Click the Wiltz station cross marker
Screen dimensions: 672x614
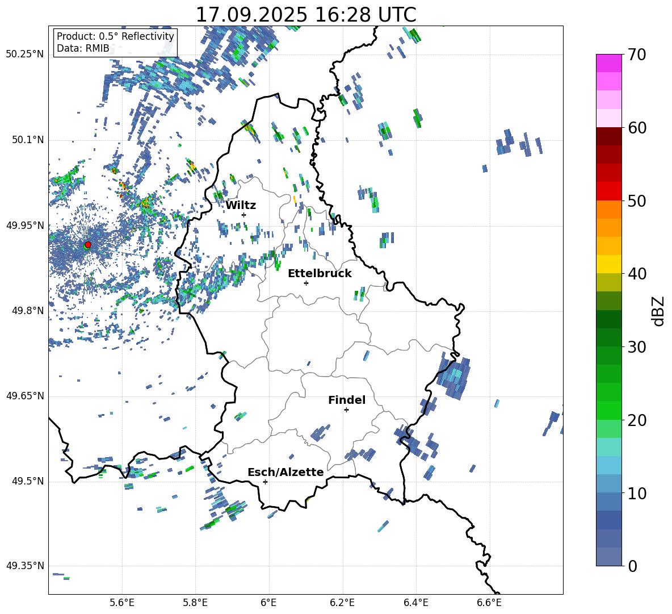[244, 215]
